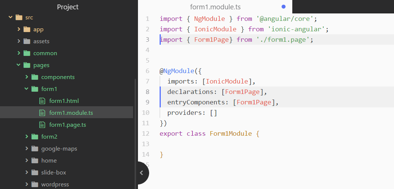Select the pages folder label
The height and width of the screenshot is (189, 394).
[41, 65]
